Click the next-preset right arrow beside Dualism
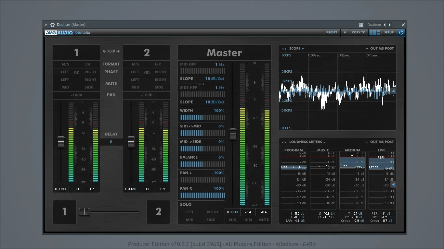Image resolution: width=444 pixels, height=249 pixels. click(389, 25)
